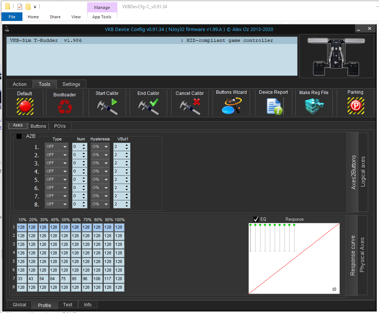
Task: Adjust the last EQ slider handle
Action: click(294, 225)
